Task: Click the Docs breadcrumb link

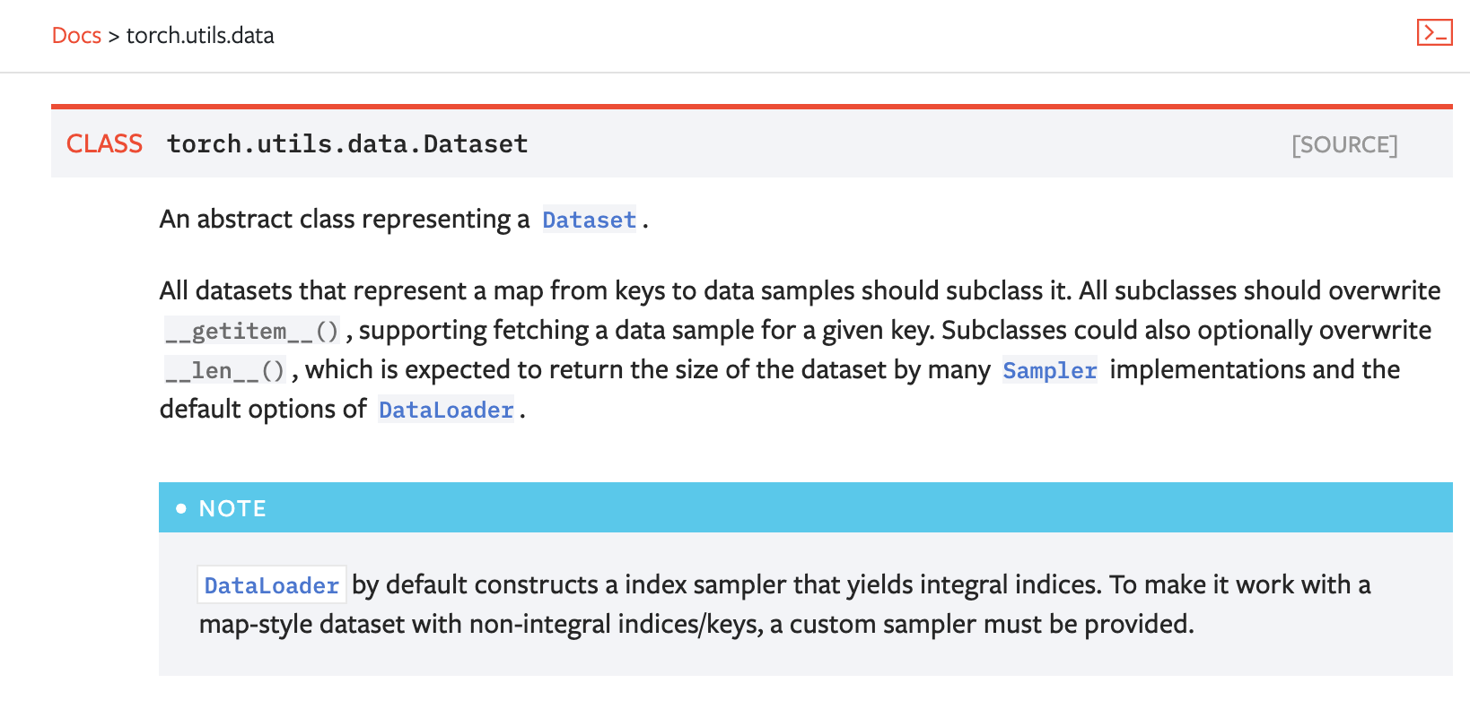Action: point(76,36)
